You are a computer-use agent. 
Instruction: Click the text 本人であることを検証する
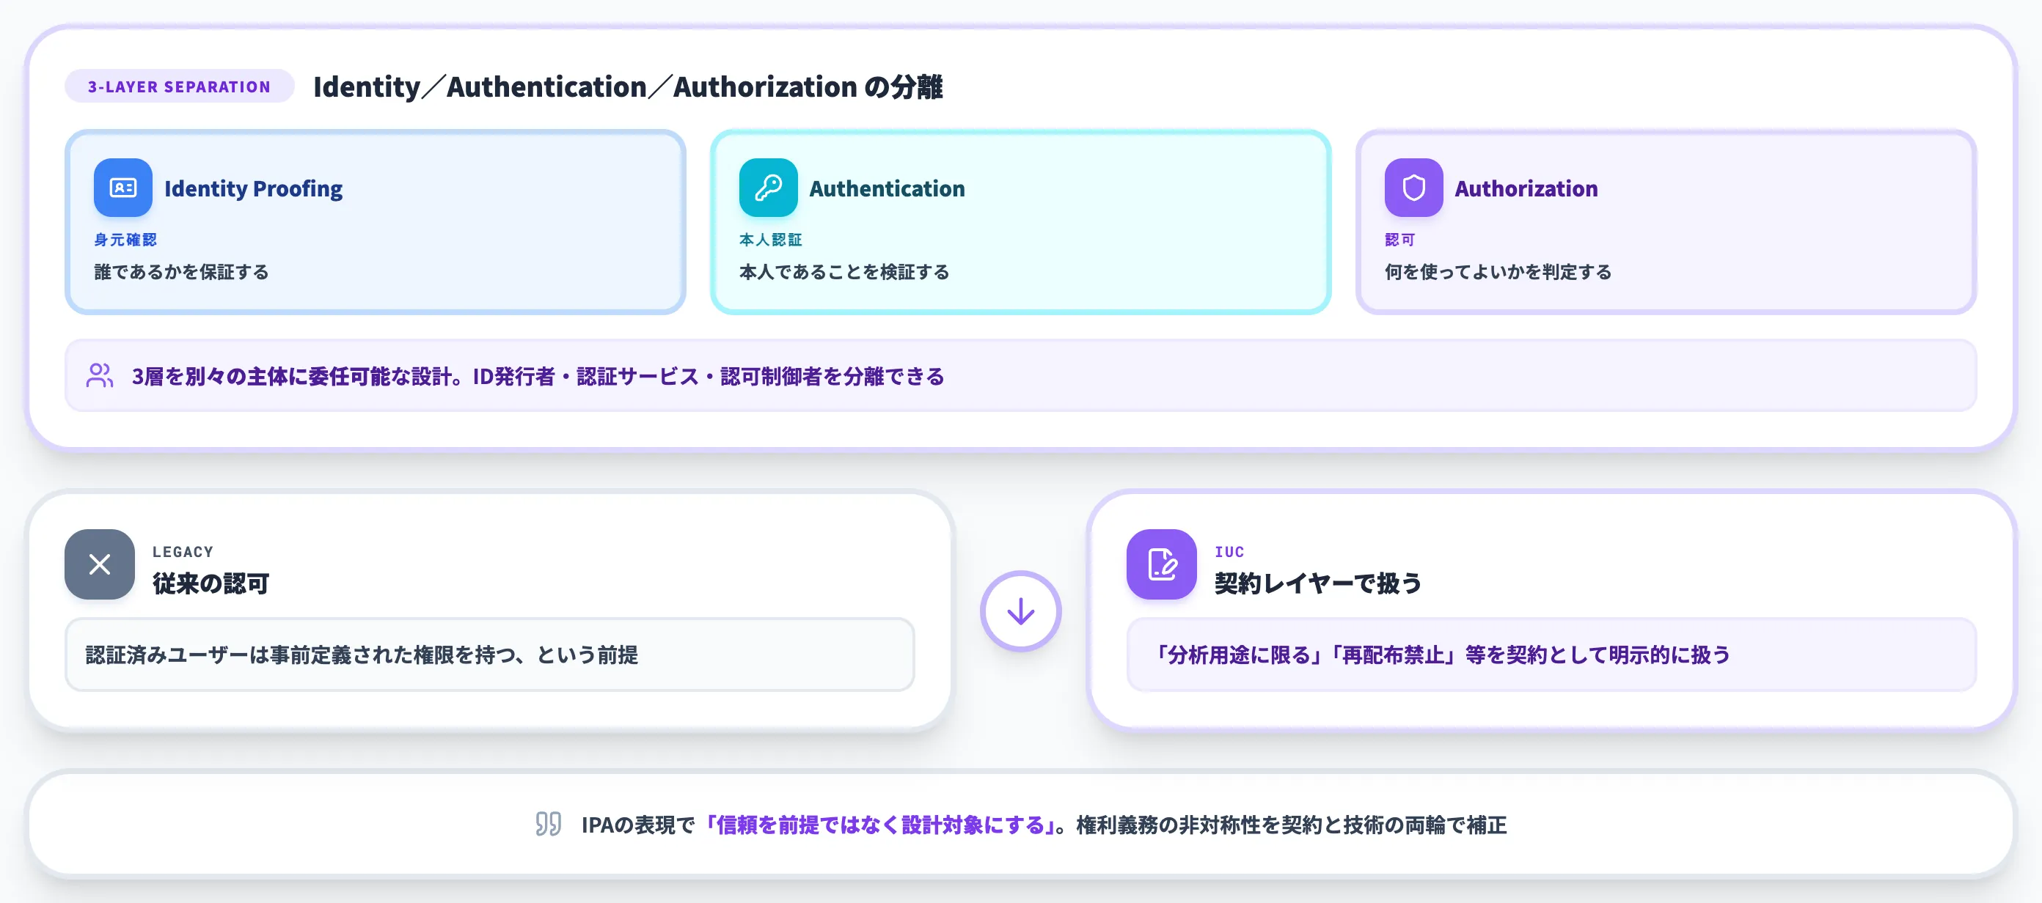[x=844, y=272]
